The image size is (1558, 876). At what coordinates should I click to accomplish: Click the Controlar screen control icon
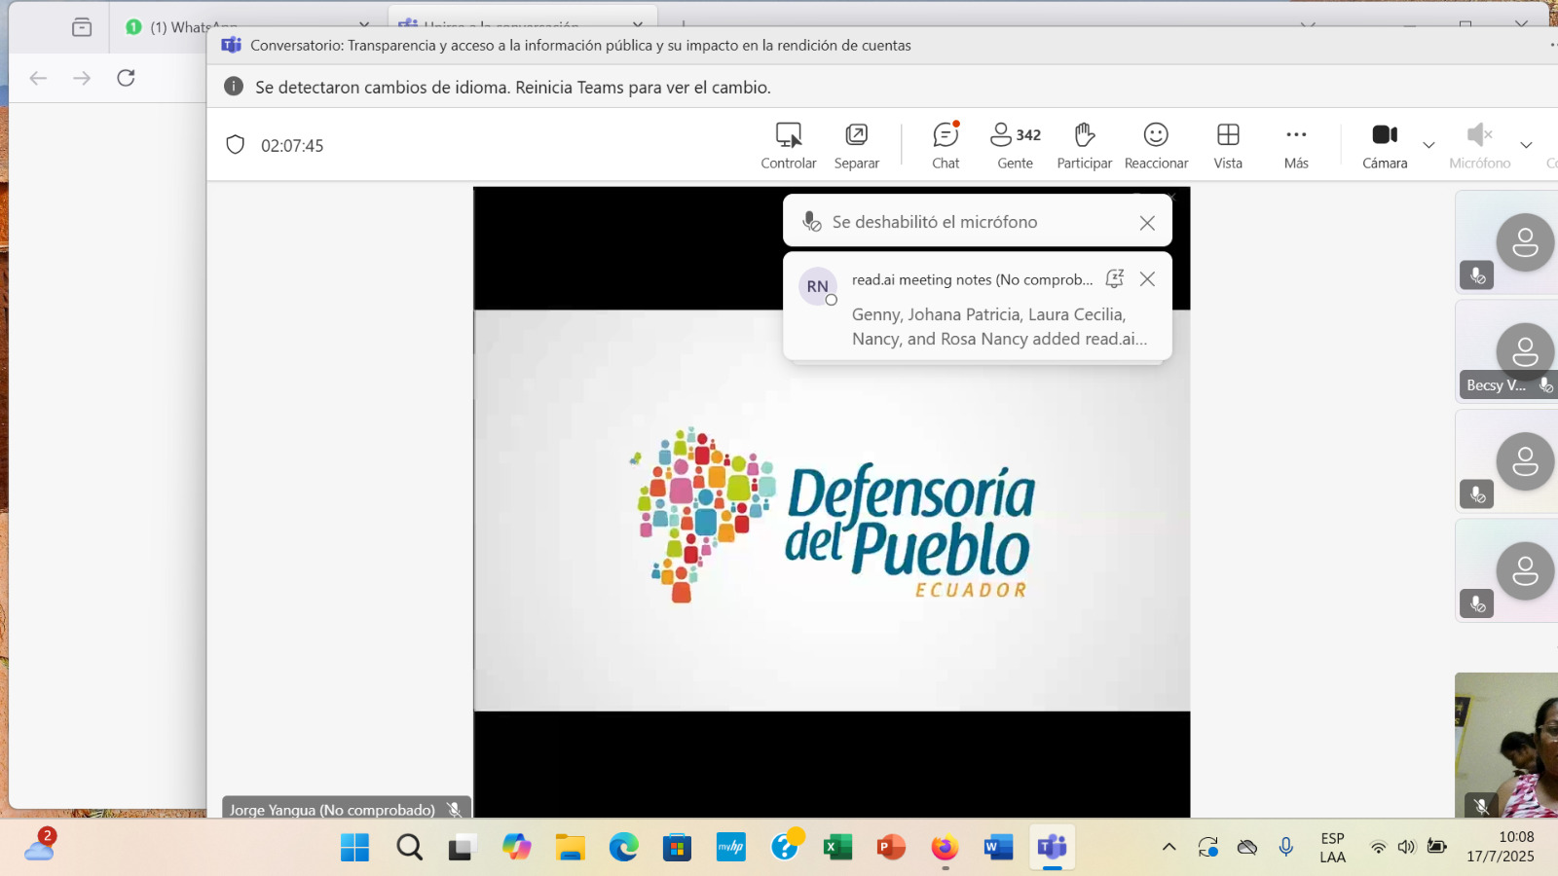tap(788, 145)
